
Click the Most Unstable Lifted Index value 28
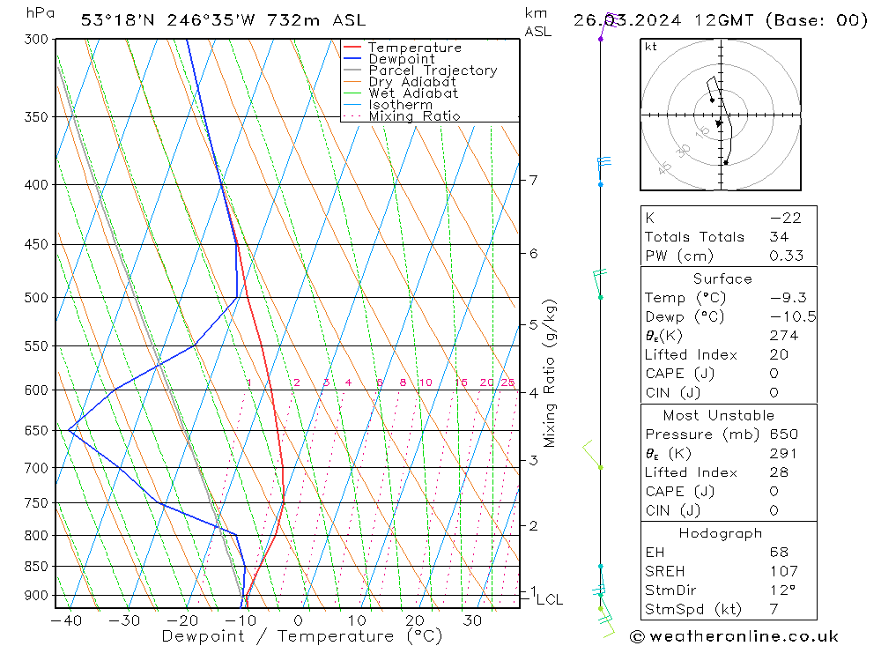[x=780, y=472]
